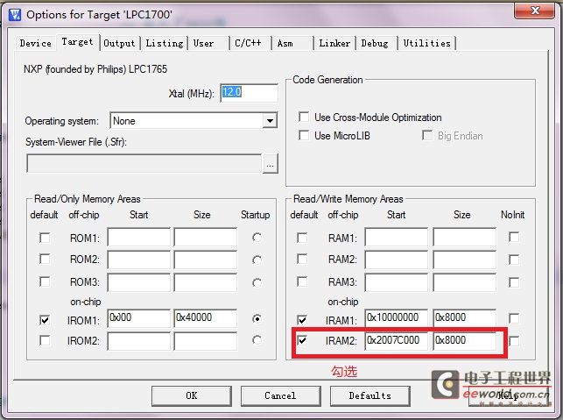Enable NoInit for RAM1
This screenshot has width=563, height=420.
514,237
